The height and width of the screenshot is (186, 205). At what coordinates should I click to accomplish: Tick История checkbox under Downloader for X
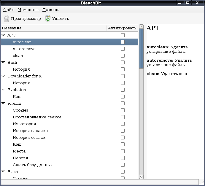tap(123, 83)
